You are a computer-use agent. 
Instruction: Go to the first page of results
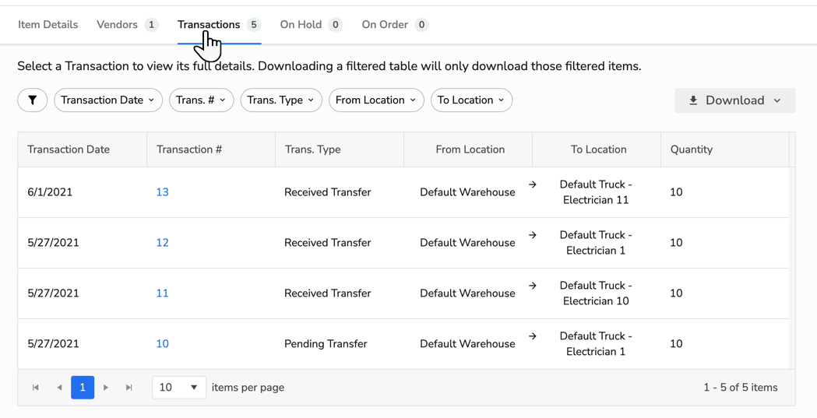coord(36,388)
